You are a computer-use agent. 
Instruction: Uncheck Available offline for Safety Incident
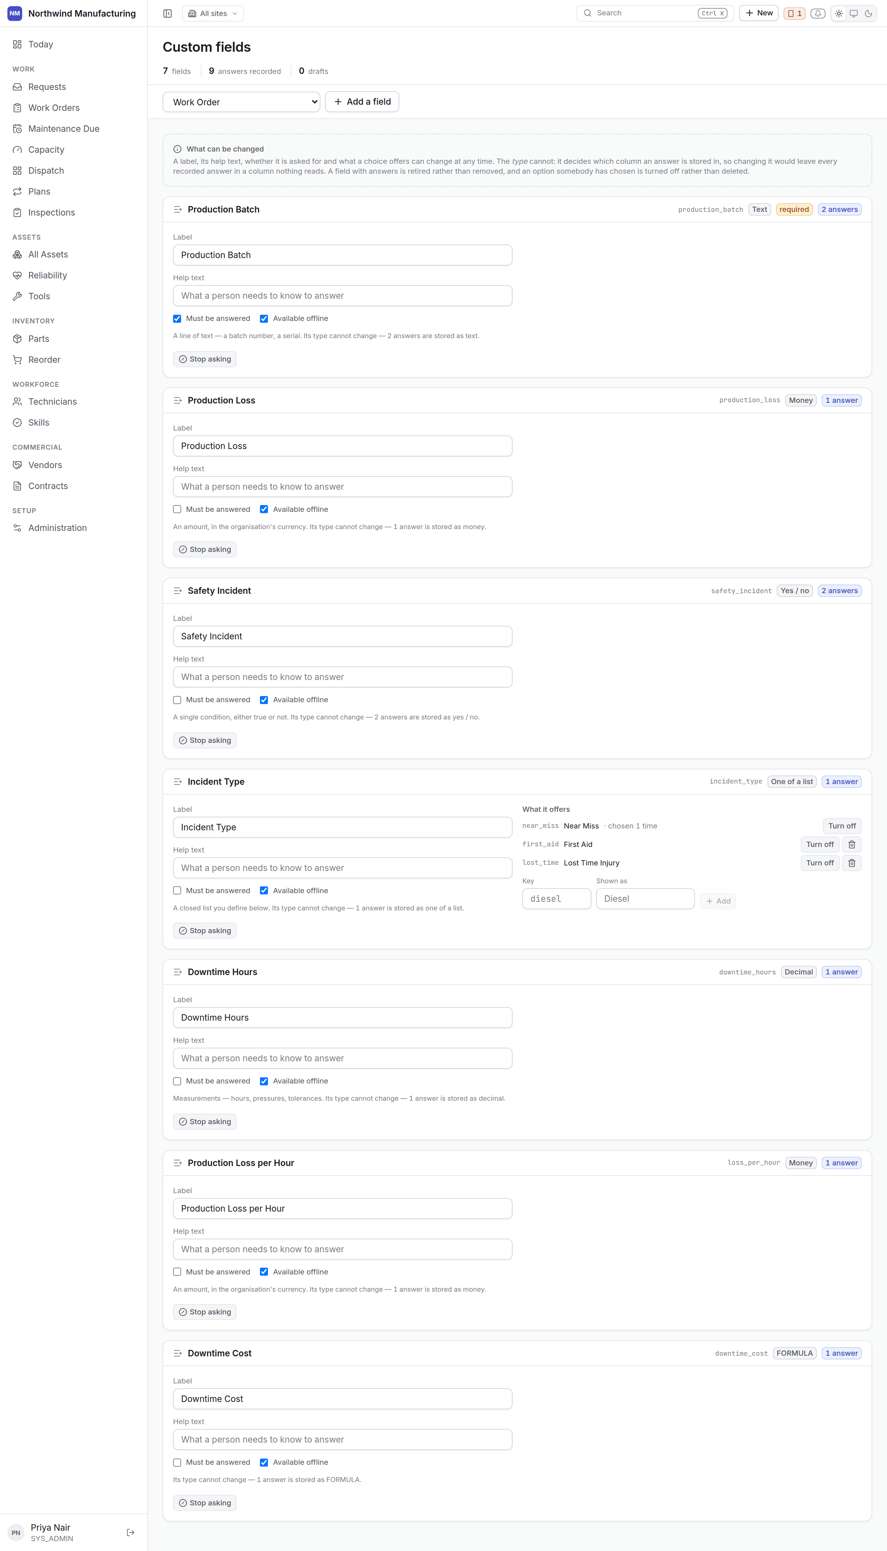click(x=264, y=700)
